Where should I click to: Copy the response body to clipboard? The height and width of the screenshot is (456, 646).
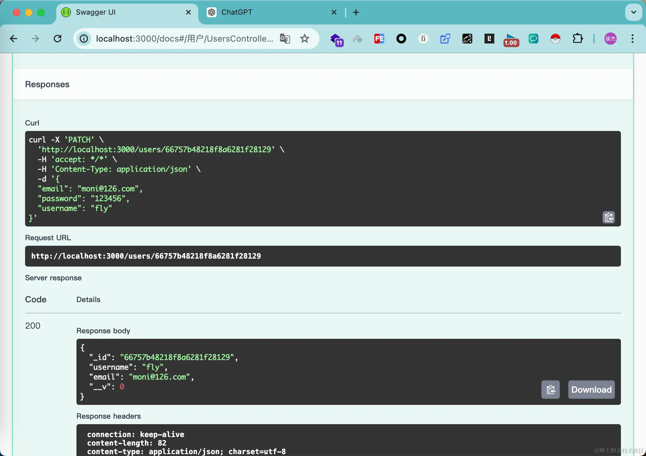pos(550,390)
